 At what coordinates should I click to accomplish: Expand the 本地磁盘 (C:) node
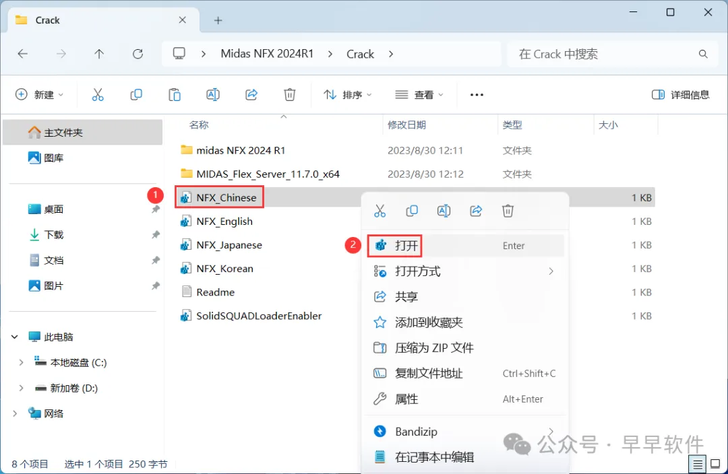[21, 363]
